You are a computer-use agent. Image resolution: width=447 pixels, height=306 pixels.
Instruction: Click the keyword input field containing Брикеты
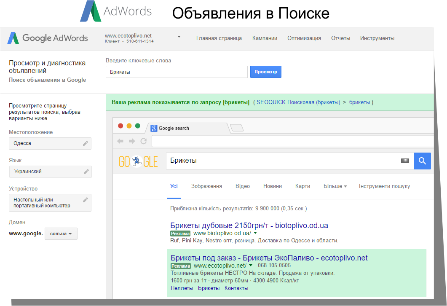177,72
